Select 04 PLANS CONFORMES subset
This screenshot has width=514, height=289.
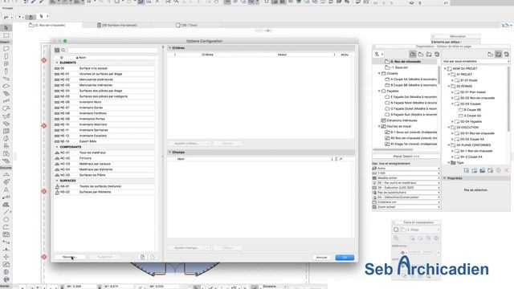coord(471,145)
